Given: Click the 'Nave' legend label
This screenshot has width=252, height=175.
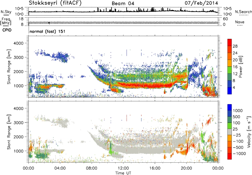Looking at the screenshot, I should tap(240, 22).
